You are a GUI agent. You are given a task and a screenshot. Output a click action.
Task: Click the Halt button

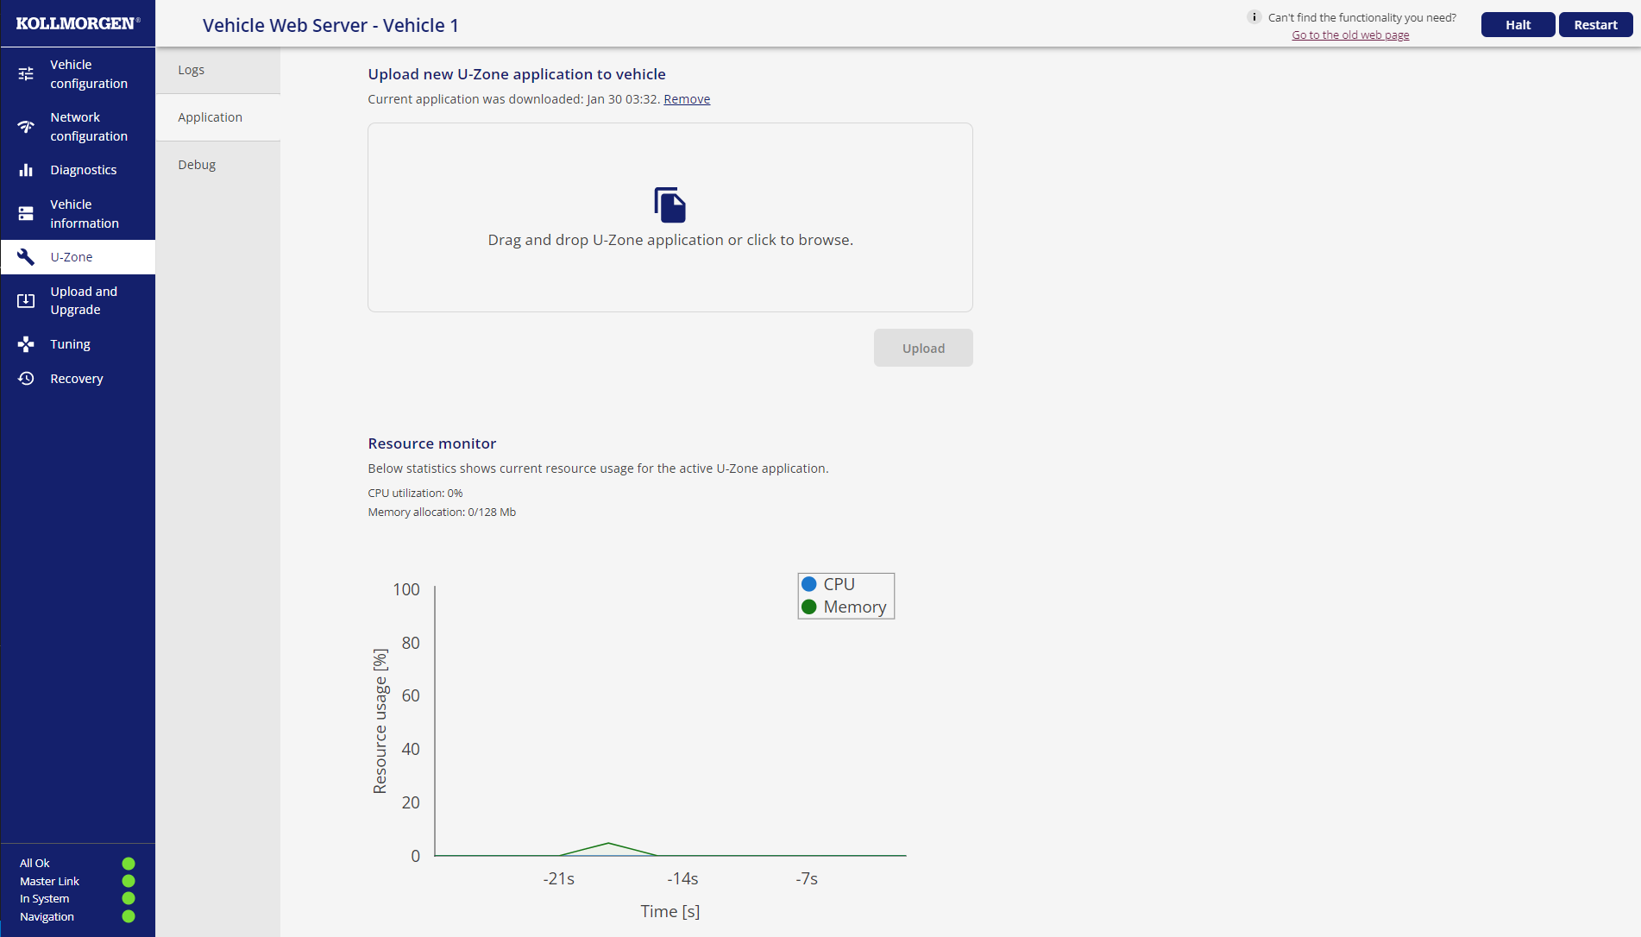(1518, 24)
